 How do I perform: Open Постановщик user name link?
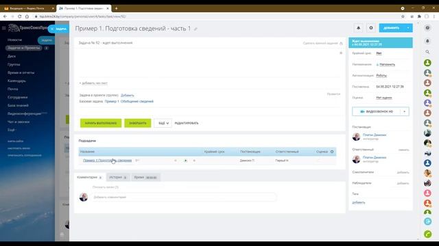(x=375, y=135)
